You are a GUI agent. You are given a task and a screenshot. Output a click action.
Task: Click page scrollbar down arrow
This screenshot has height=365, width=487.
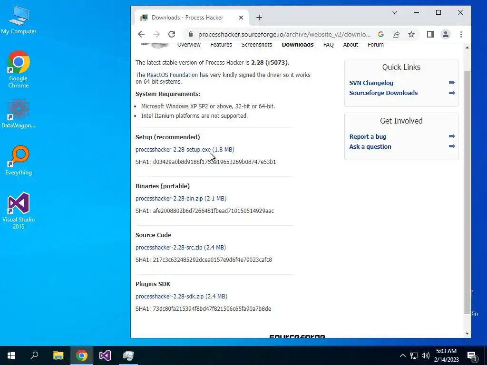[x=467, y=334]
